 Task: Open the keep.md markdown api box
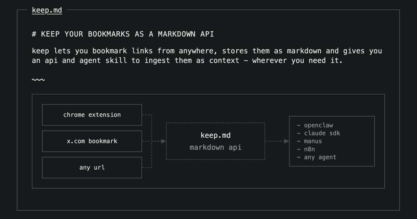coord(215,141)
